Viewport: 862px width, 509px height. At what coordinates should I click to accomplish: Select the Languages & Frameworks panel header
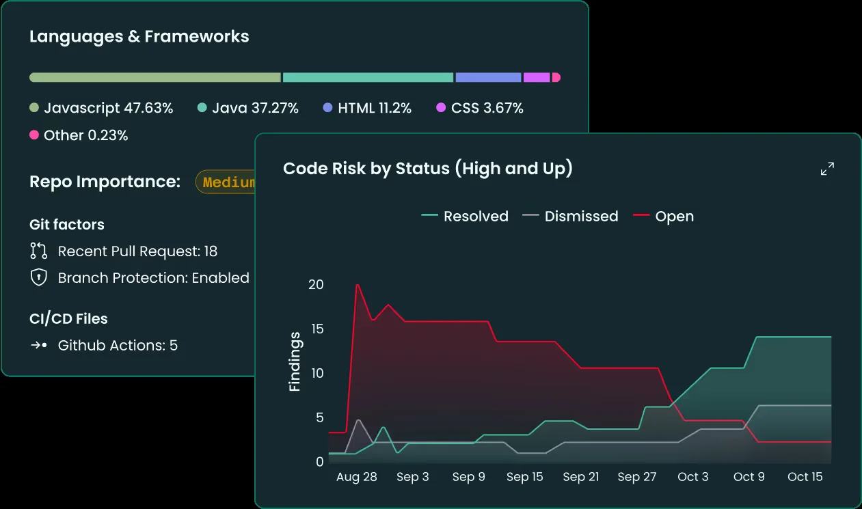139,36
